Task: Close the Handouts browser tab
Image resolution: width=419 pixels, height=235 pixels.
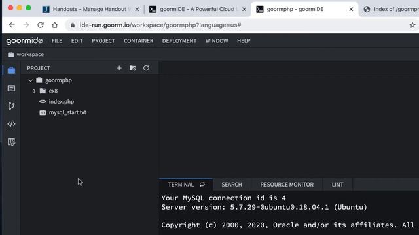Action: click(x=137, y=9)
